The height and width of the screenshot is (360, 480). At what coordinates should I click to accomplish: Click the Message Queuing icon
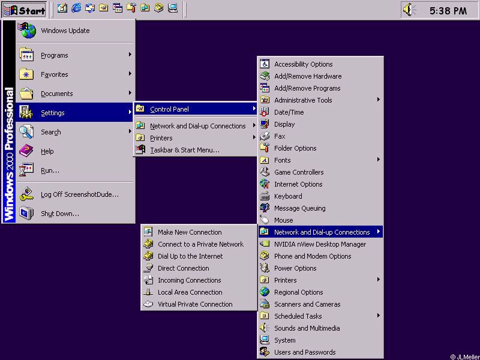[x=265, y=208]
